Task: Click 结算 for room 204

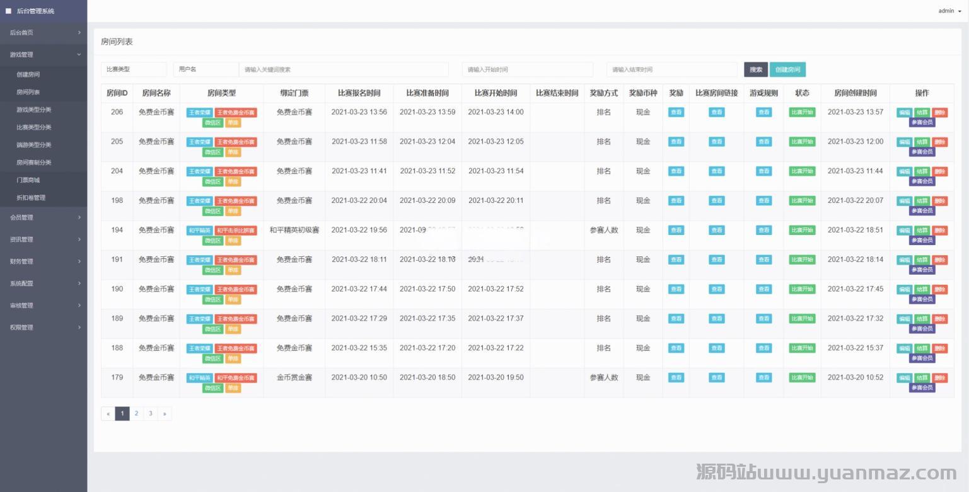Action: click(922, 171)
